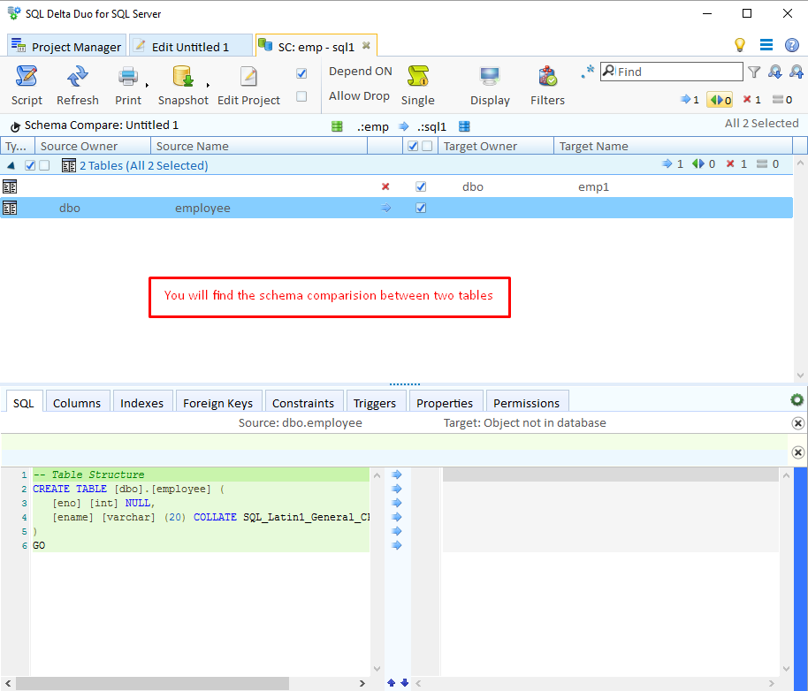
Task: Enable the Allow Drop checkbox
Action: pyautogui.click(x=301, y=95)
